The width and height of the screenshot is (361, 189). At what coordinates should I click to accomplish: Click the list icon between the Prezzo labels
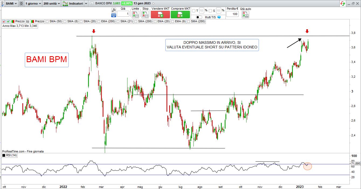[28, 21]
